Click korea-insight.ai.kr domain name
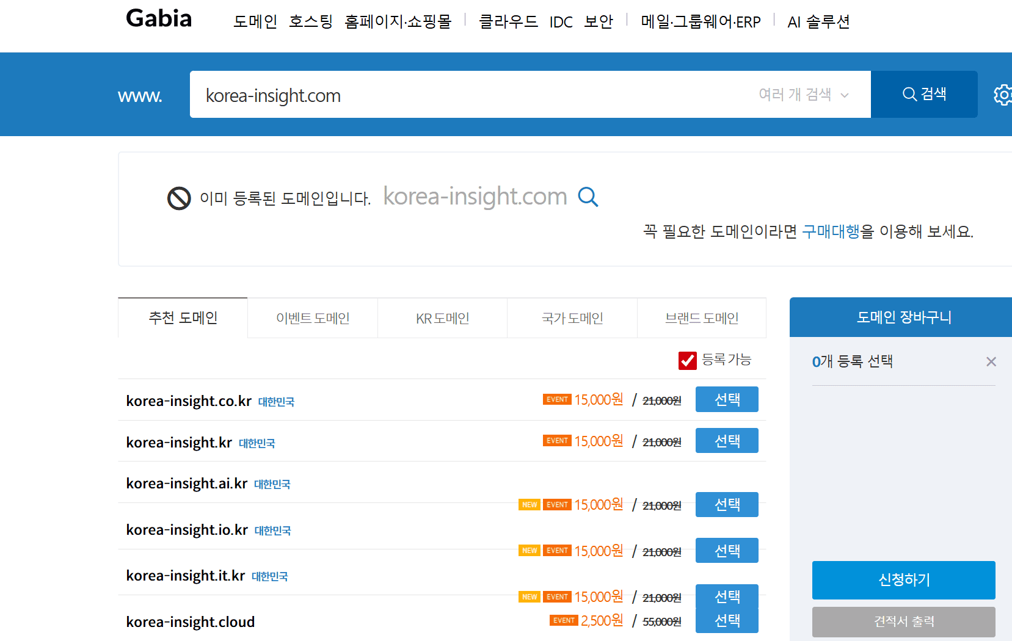The height and width of the screenshot is (641, 1012). 187,483
